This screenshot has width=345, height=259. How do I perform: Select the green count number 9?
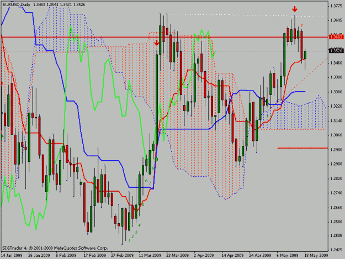pyautogui.click(x=156, y=159)
